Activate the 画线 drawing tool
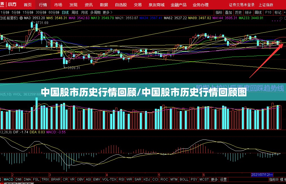 coord(258,12)
